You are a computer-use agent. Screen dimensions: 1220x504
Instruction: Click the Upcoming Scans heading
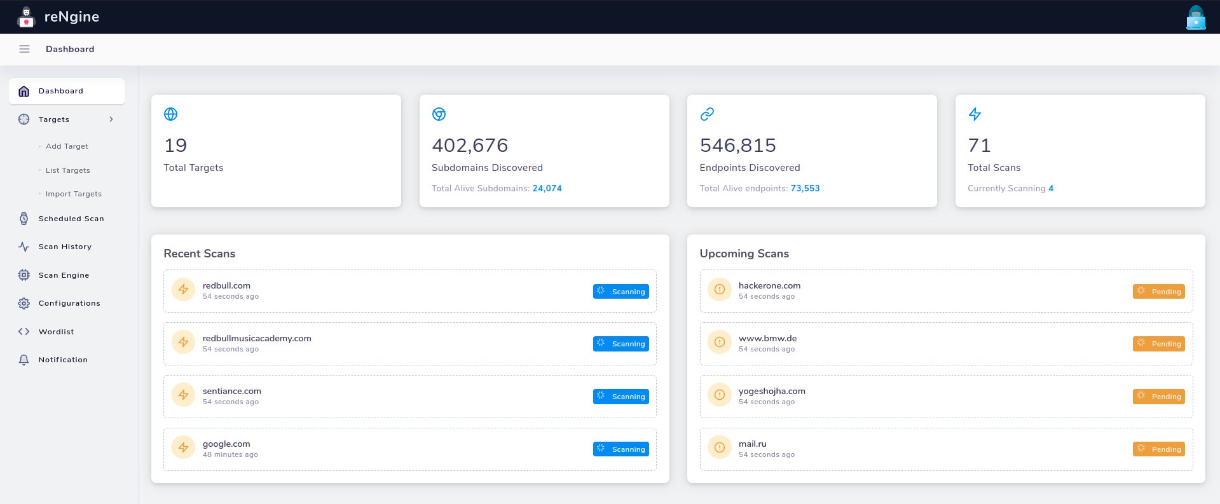pyautogui.click(x=744, y=254)
